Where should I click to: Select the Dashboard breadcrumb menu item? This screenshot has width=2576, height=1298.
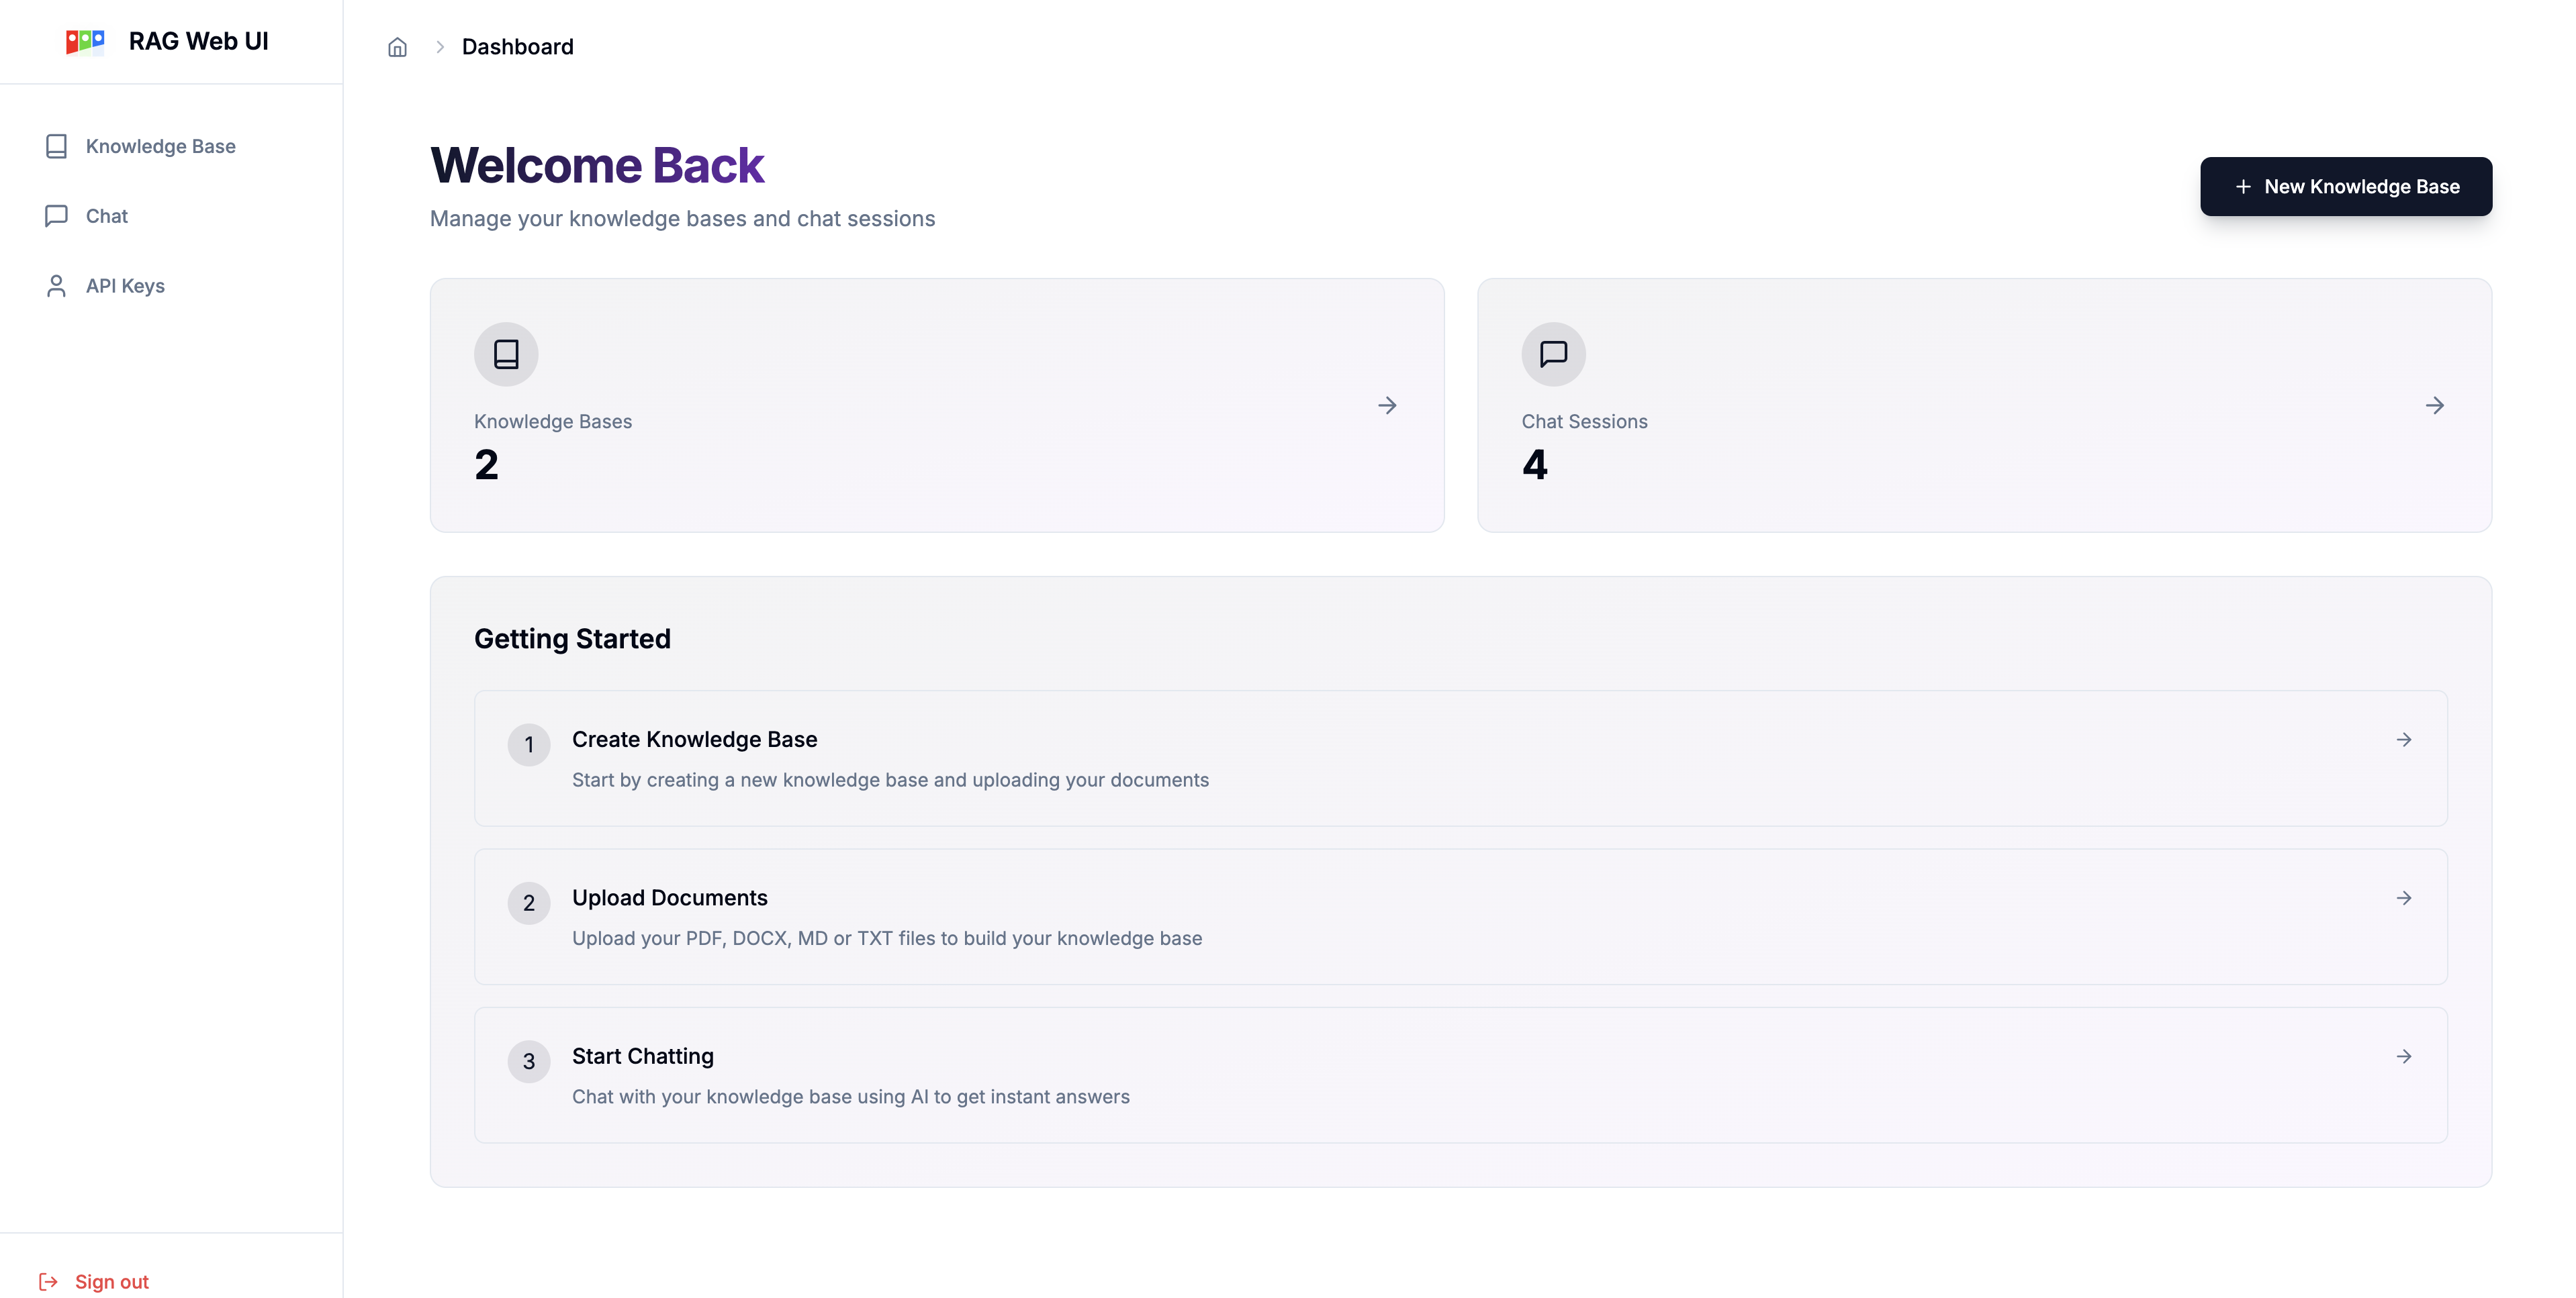(x=518, y=45)
